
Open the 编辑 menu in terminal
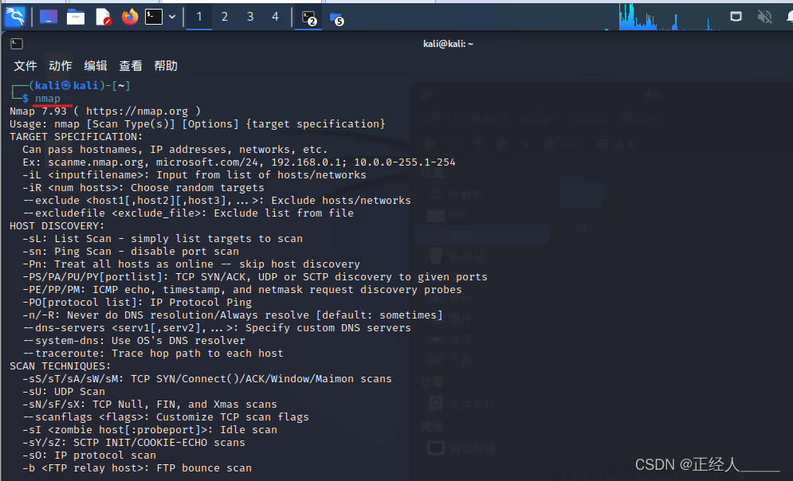[x=96, y=65]
